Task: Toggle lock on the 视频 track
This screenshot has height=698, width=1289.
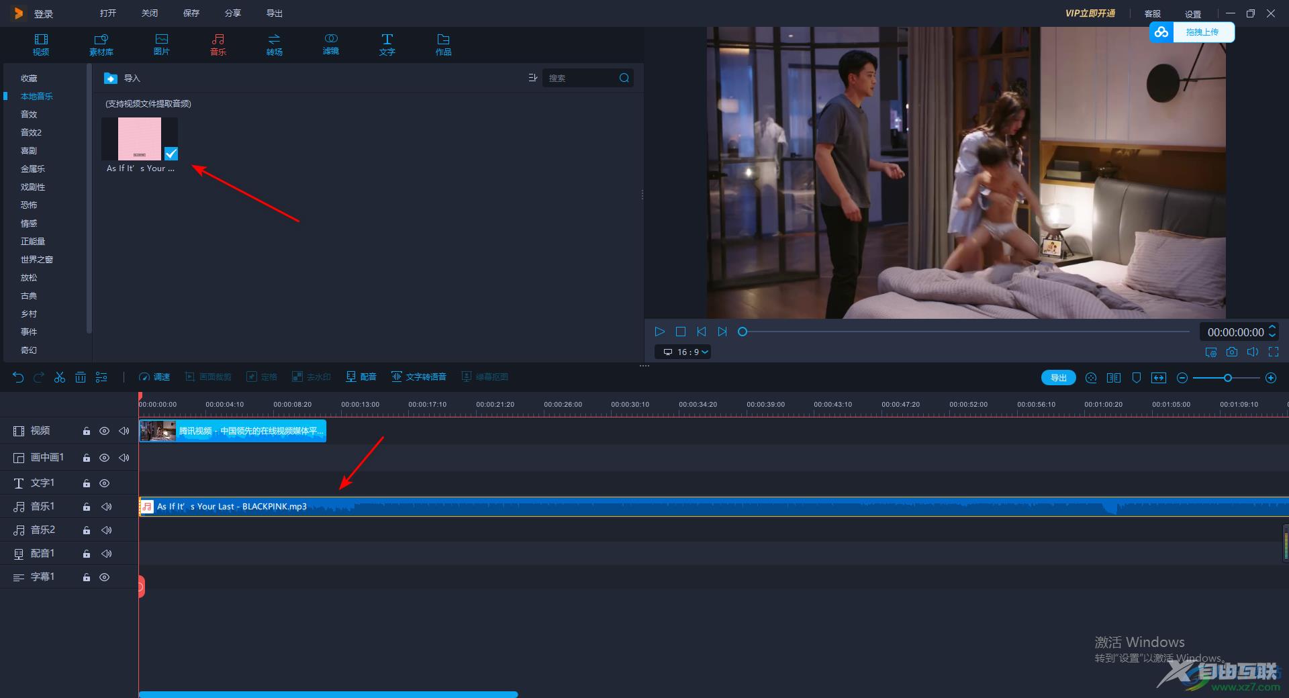Action: [87, 432]
